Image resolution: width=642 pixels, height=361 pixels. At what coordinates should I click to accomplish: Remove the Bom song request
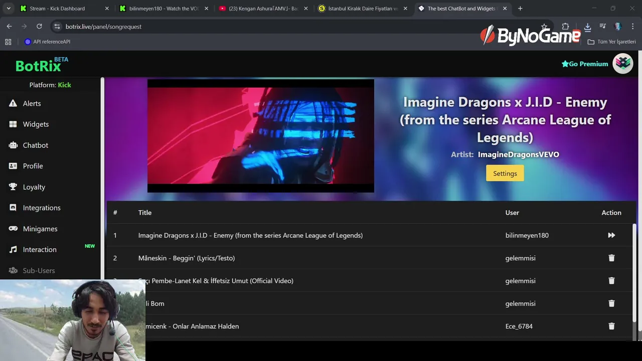611,303
